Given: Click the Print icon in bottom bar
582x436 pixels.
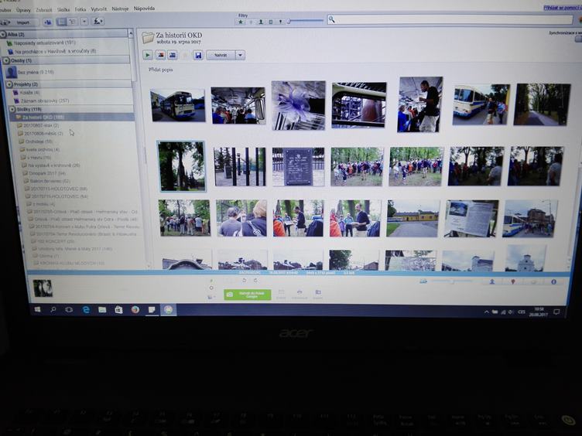Looking at the screenshot, I should 300,295.
